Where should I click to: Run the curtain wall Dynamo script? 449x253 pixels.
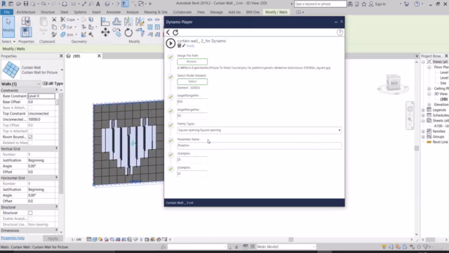(170, 44)
